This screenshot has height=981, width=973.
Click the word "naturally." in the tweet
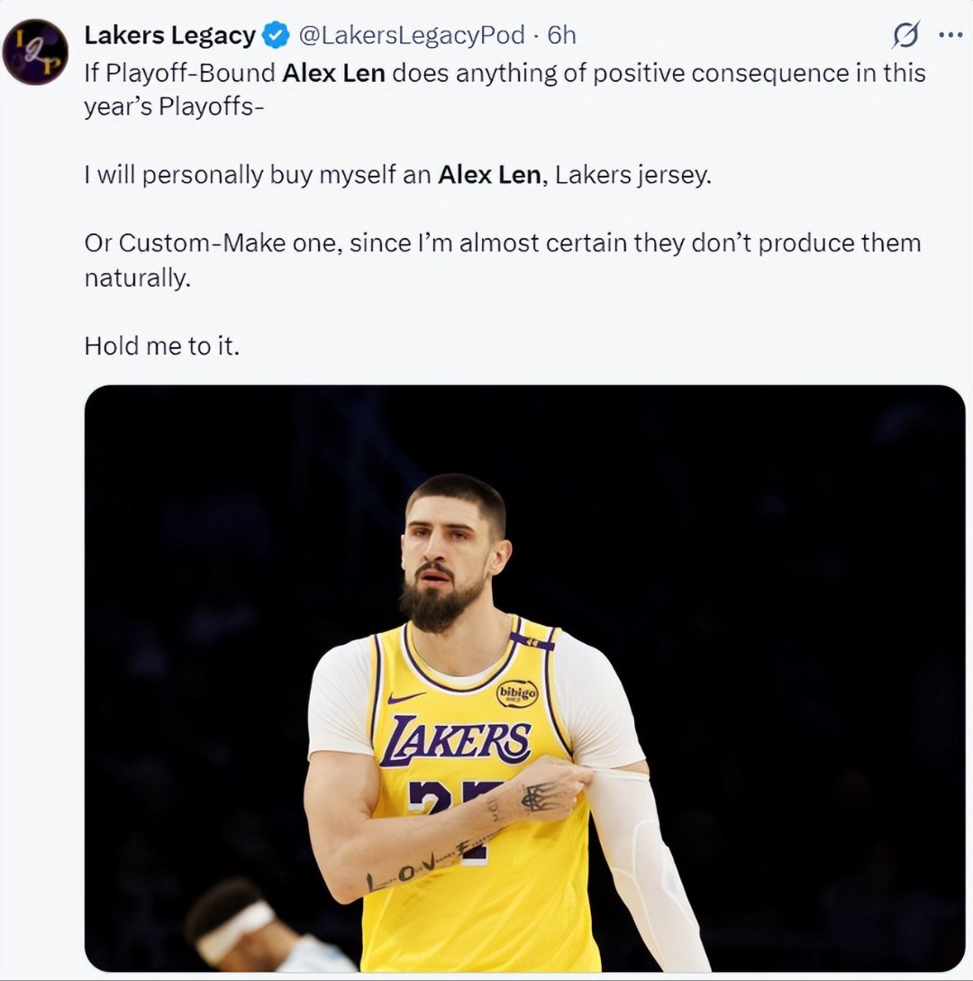point(137,278)
